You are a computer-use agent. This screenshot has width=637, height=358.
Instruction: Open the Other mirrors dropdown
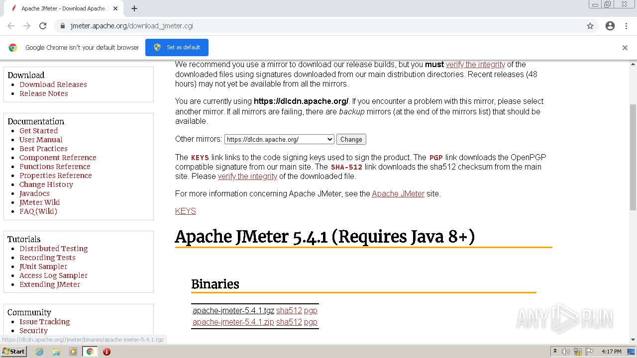[279, 140]
